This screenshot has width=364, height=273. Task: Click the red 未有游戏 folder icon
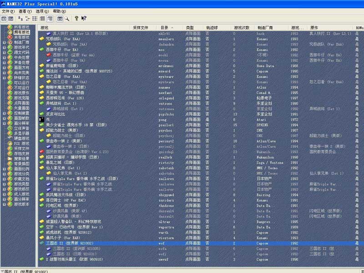(10, 37)
